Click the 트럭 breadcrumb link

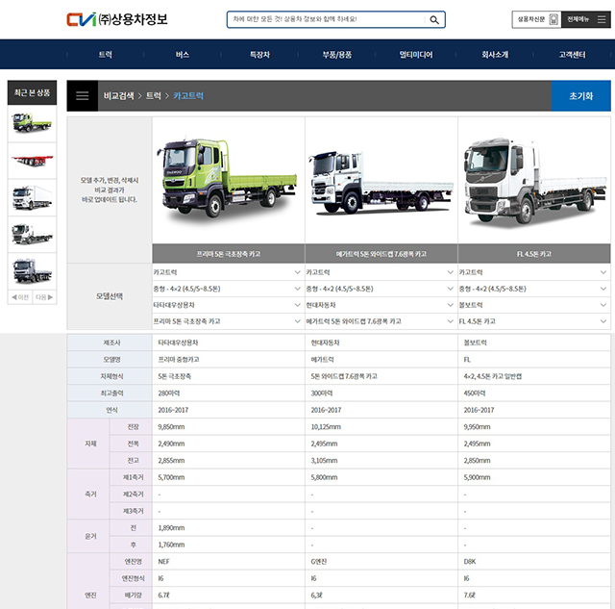tap(154, 96)
